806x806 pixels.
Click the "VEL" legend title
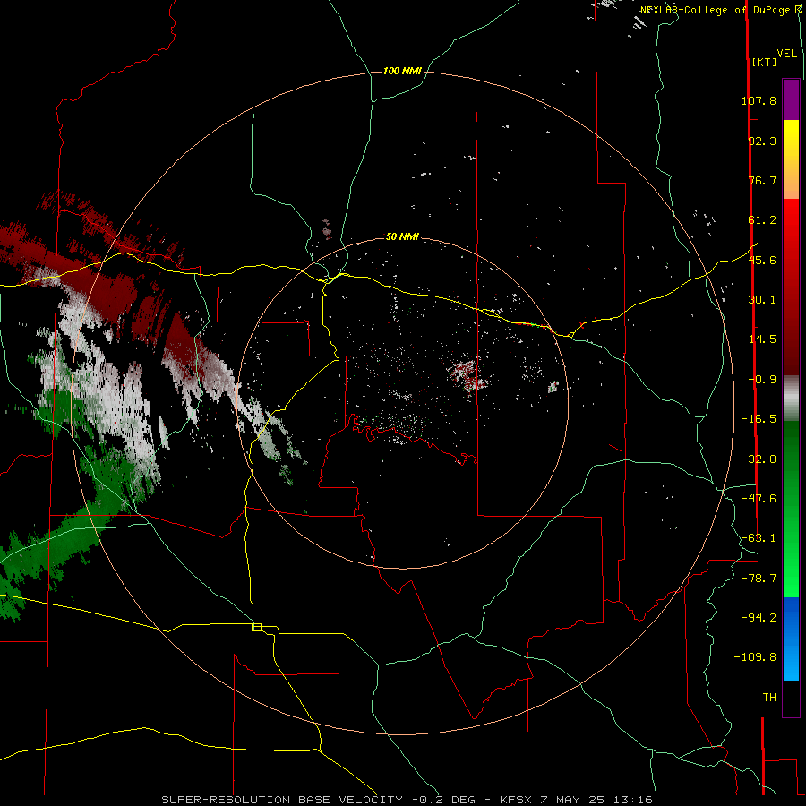pos(787,54)
